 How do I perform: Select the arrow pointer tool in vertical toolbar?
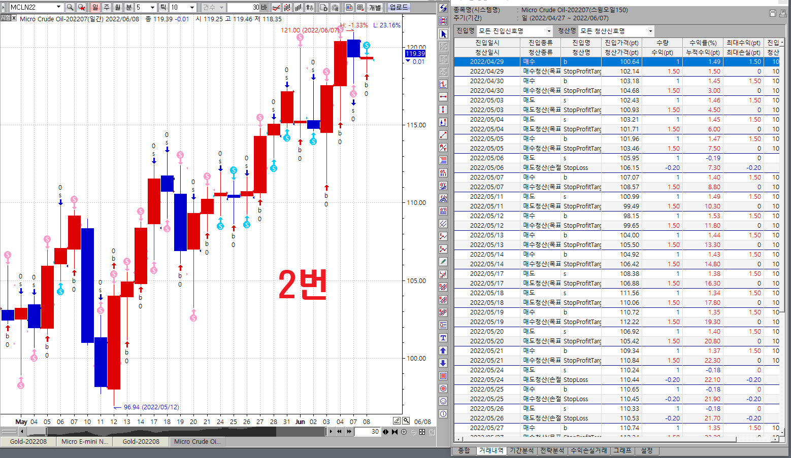[x=443, y=34]
